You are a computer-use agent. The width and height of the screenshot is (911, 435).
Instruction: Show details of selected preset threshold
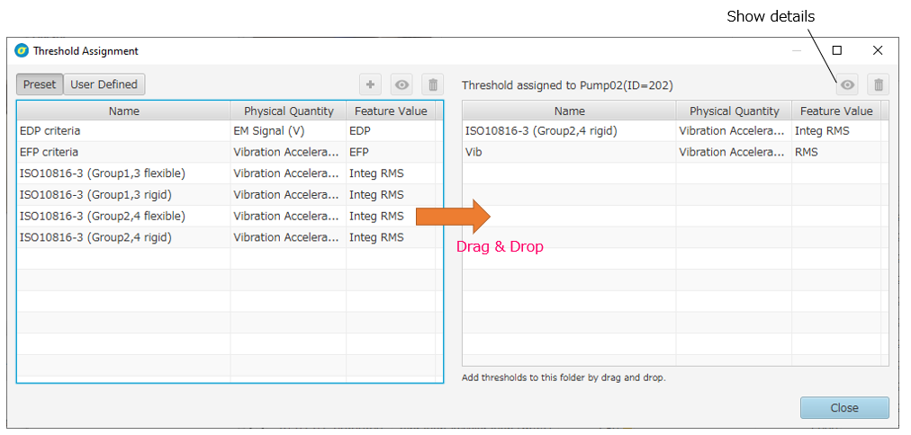401,84
